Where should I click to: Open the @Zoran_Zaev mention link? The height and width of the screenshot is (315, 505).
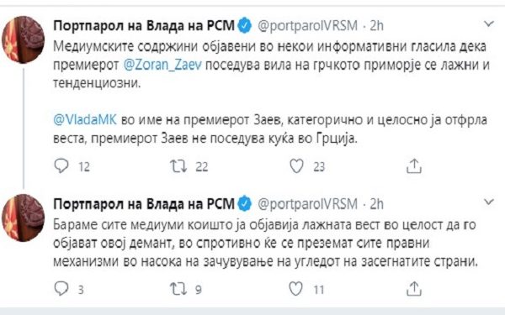point(163,66)
